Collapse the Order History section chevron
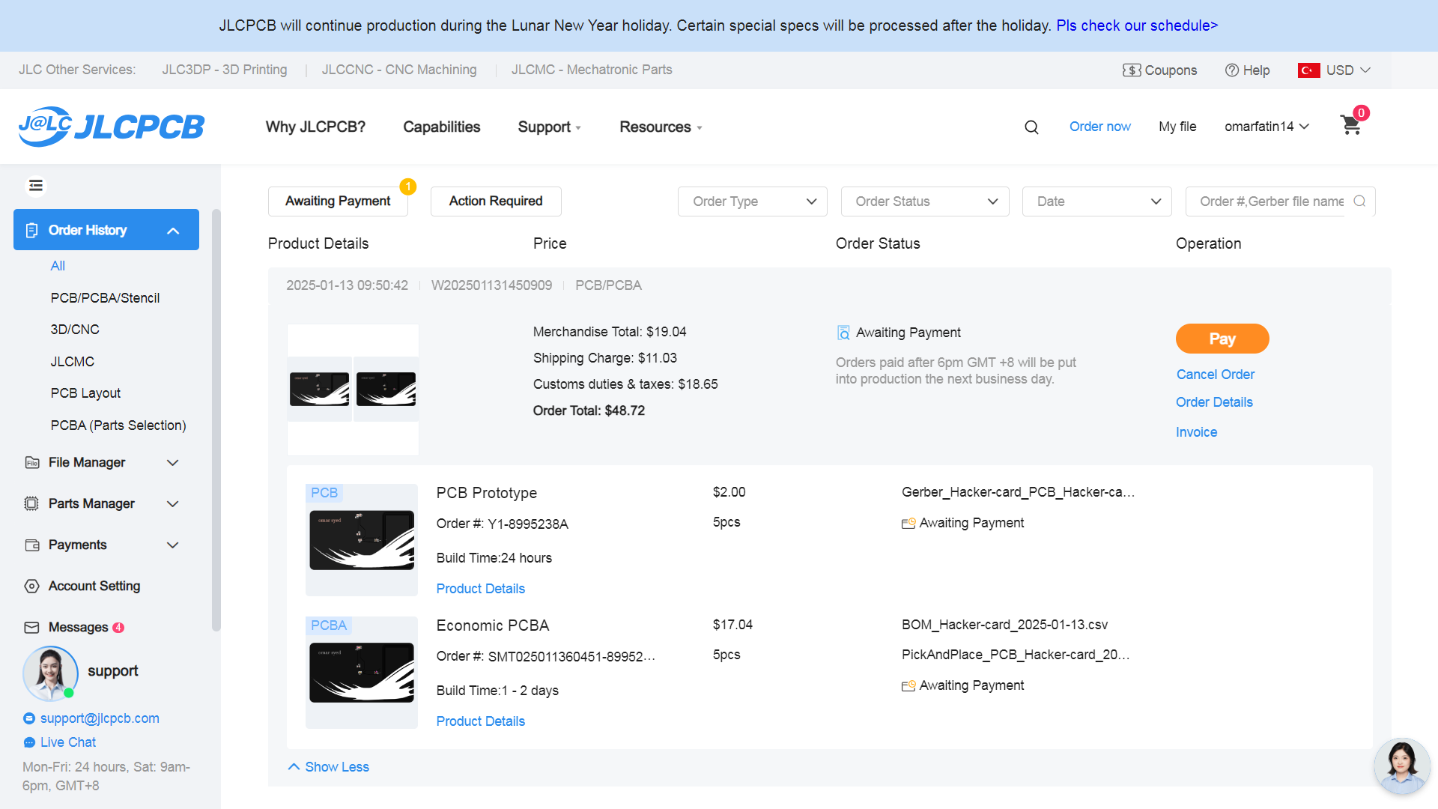The width and height of the screenshot is (1438, 809). click(173, 231)
